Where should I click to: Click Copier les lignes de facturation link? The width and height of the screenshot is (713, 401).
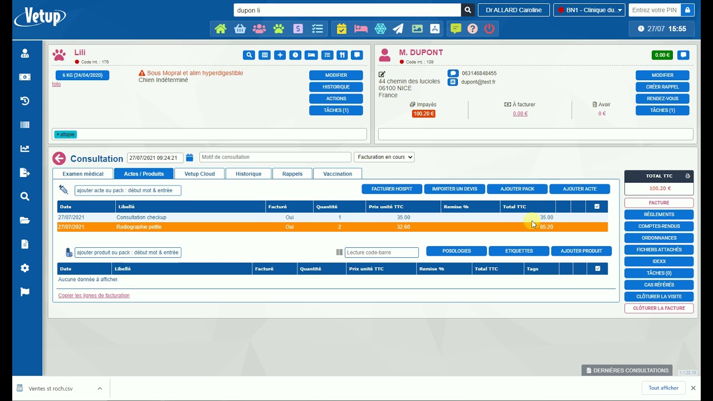pyautogui.click(x=94, y=296)
